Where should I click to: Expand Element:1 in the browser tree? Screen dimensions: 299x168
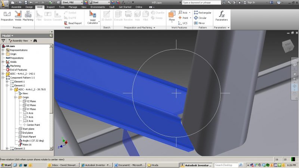(x=7, y=81)
